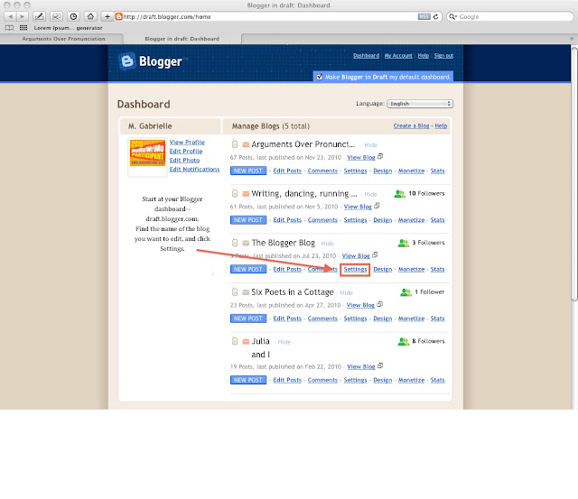Viewport: 578px width, 499px height.
Task: Click the home icon in toolbar
Action: coord(90,16)
